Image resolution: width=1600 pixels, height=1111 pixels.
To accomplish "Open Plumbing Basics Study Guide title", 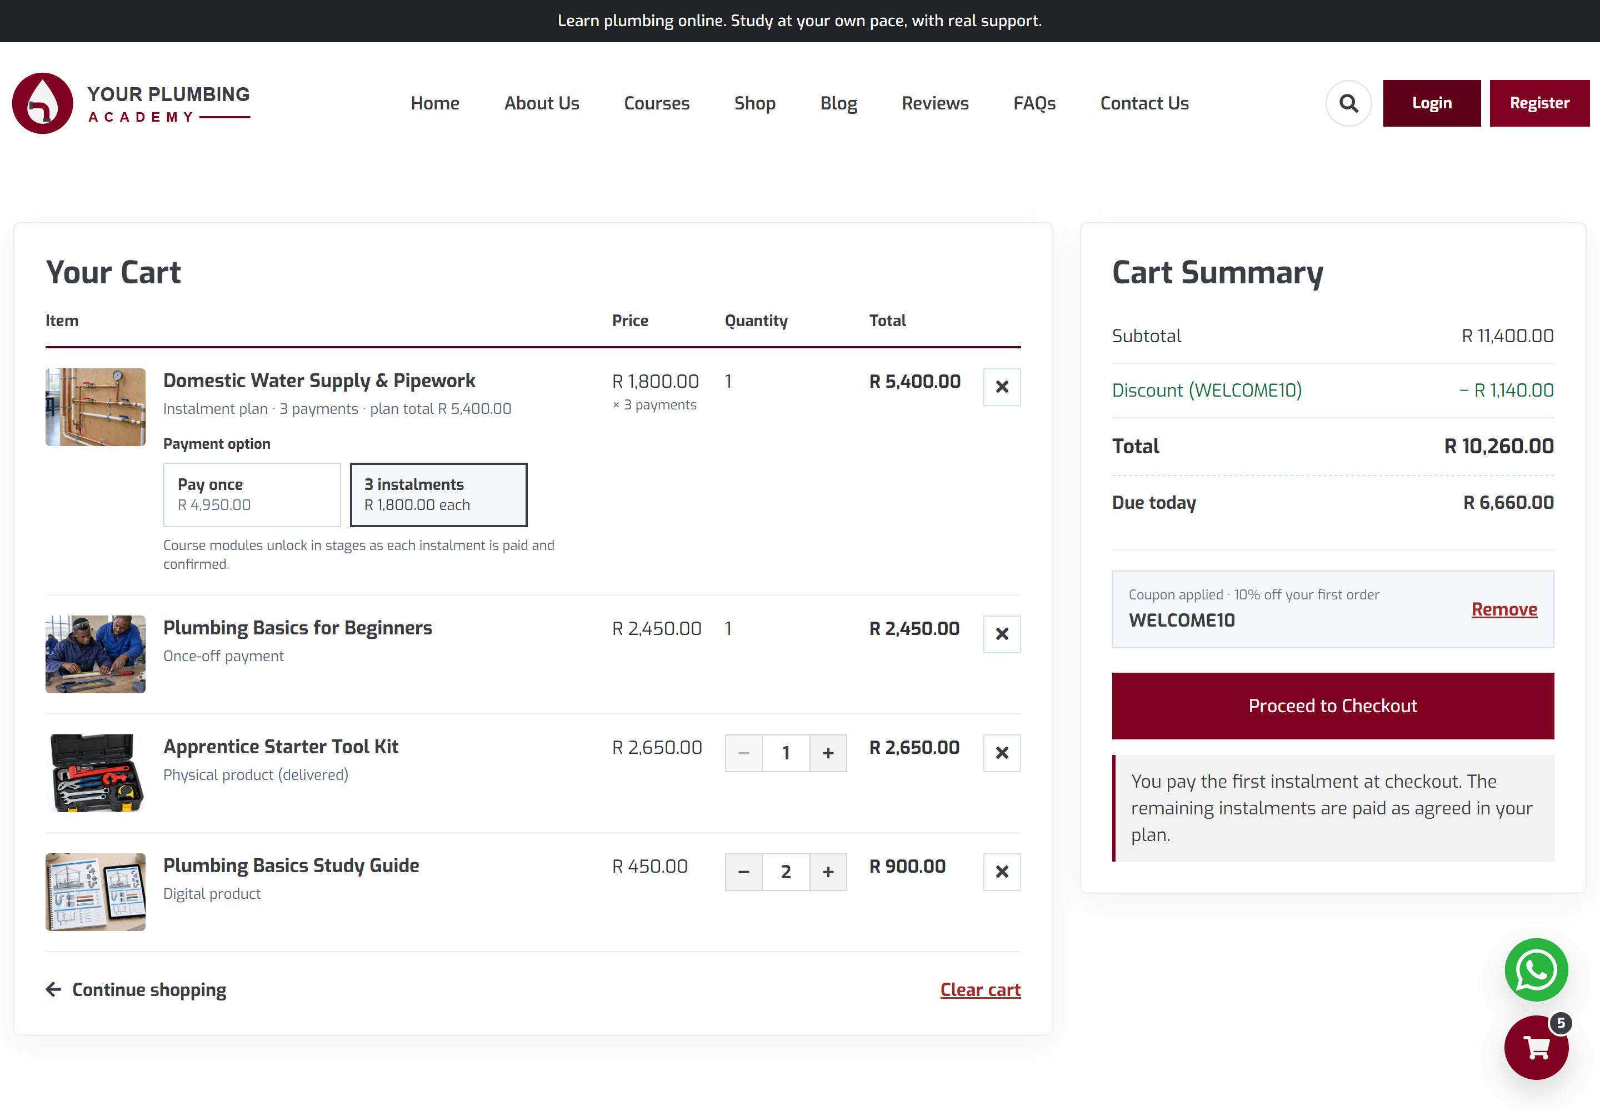I will [291, 866].
